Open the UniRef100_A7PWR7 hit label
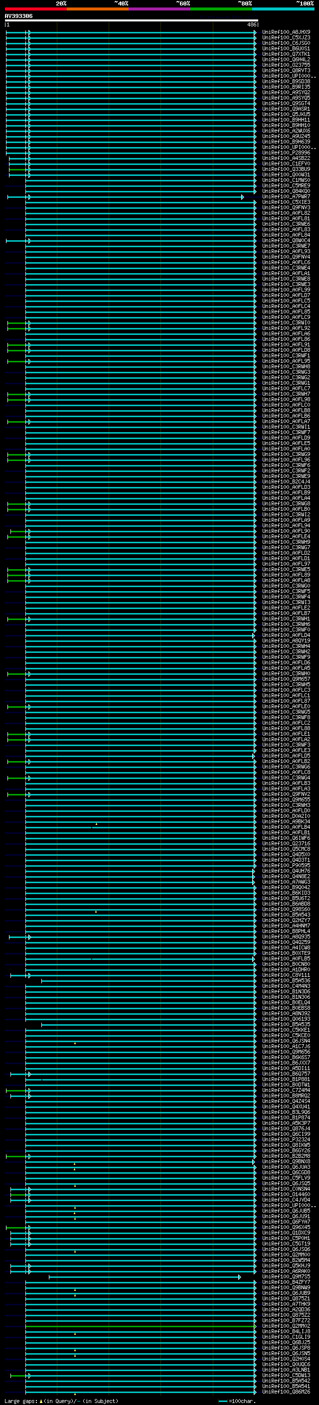 tap(286, 196)
